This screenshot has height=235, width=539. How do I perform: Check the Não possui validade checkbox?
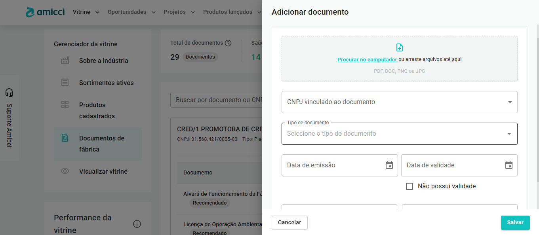(409, 186)
